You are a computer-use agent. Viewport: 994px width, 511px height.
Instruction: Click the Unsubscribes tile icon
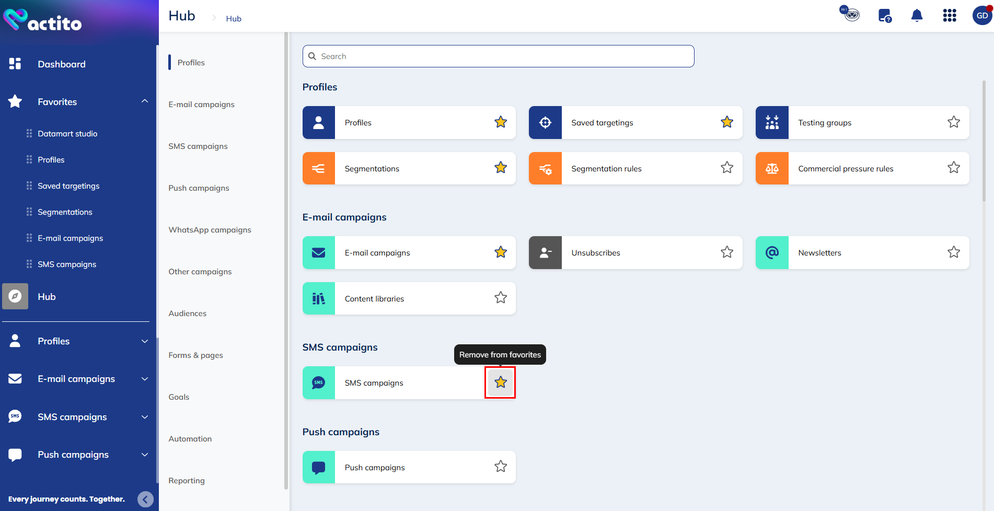[545, 253]
